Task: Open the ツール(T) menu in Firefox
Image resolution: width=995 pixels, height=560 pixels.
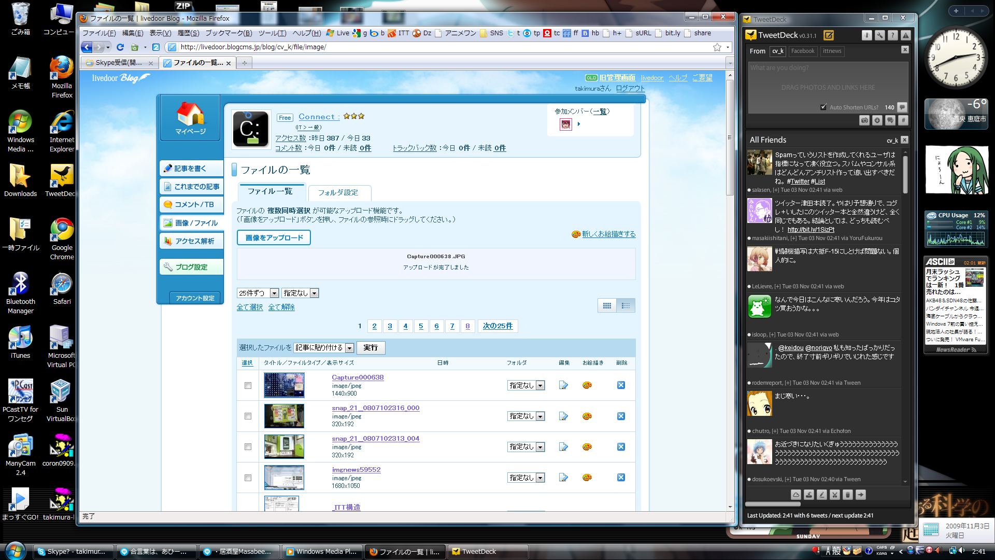Action: point(272,33)
